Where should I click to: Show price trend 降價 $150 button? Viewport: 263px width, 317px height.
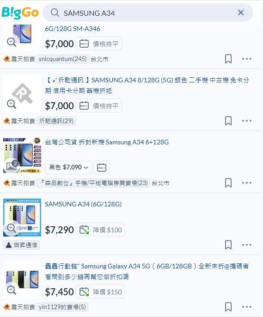pyautogui.click(x=100, y=292)
